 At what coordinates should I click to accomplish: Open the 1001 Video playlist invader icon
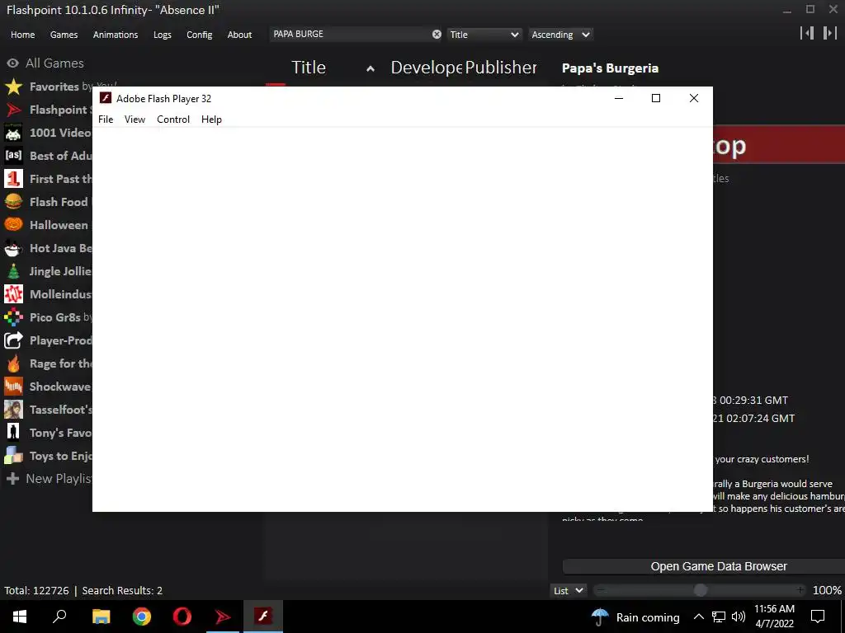click(x=13, y=133)
